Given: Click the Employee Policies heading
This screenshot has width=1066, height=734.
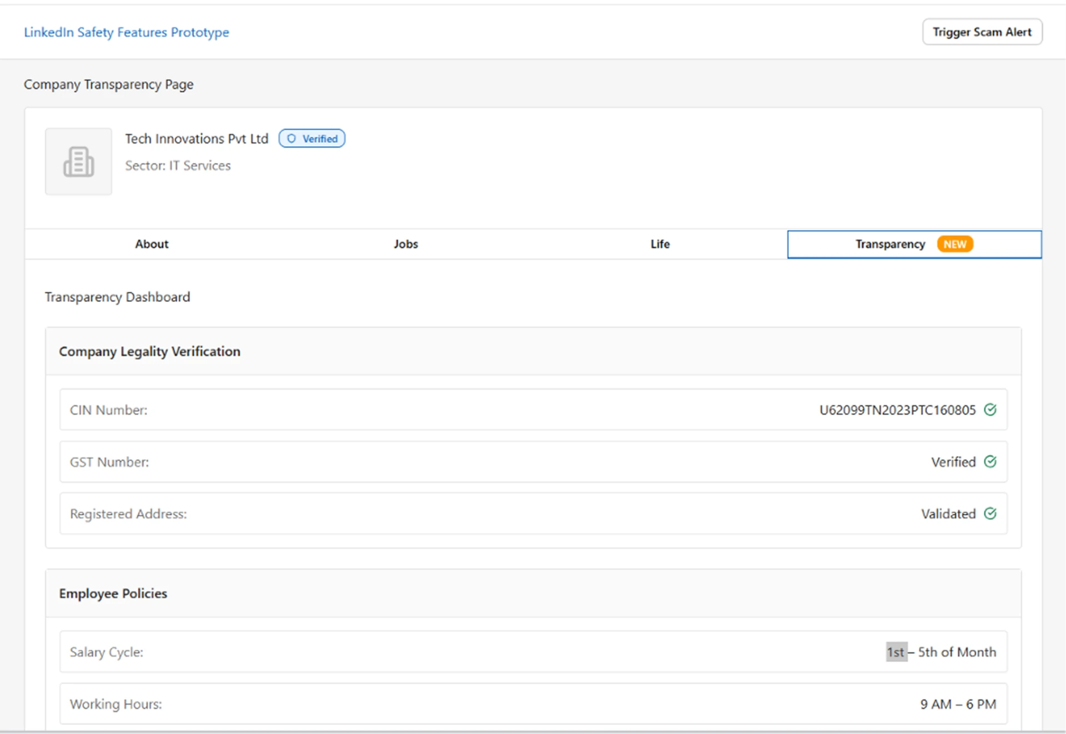Looking at the screenshot, I should (x=113, y=594).
